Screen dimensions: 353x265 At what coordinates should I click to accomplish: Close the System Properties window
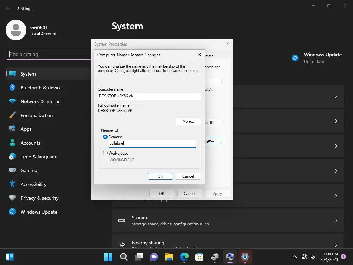(x=228, y=44)
